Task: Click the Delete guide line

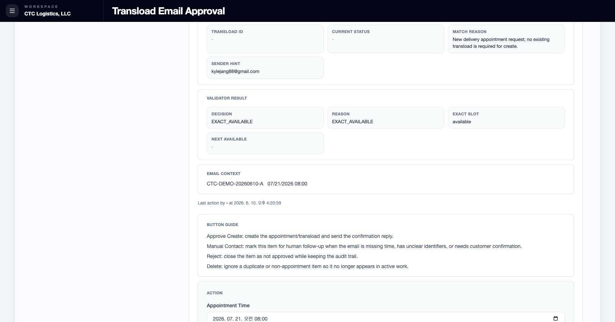Action: tap(307, 266)
